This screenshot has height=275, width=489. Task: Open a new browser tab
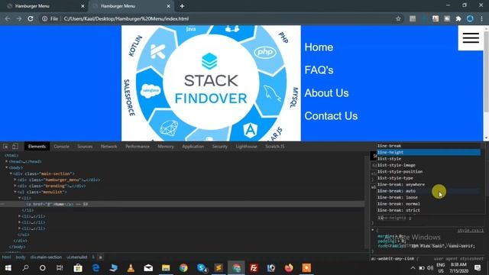tap(182, 6)
